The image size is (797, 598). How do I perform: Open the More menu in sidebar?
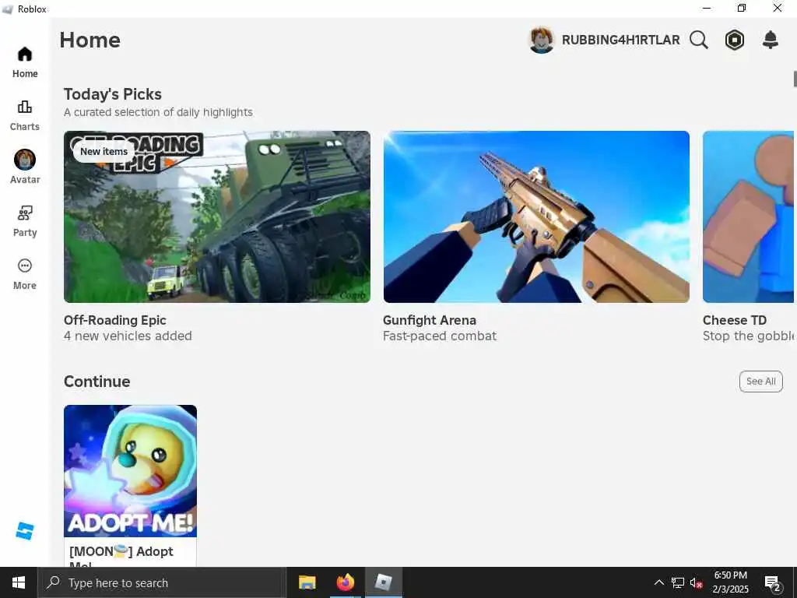click(x=24, y=274)
